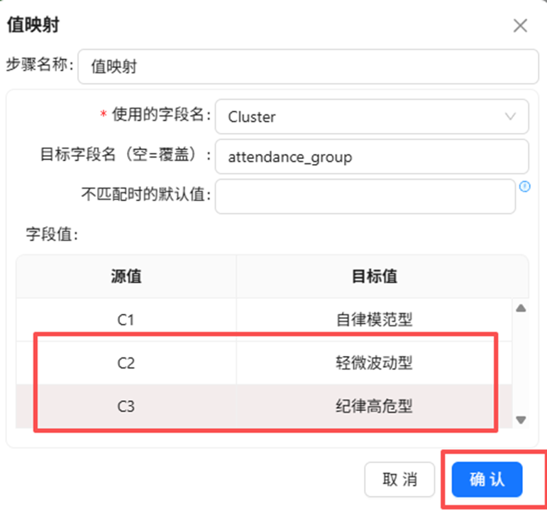The image size is (547, 515).
Task: Click the 步骤名称 input field
Action: point(308,66)
